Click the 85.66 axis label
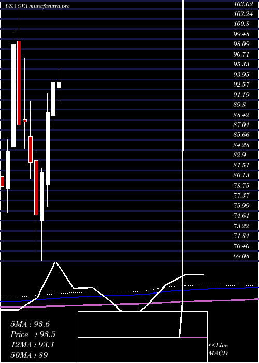 click(242, 135)
